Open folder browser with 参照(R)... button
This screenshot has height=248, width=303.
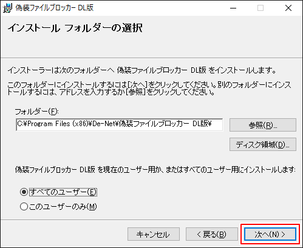[263, 125]
